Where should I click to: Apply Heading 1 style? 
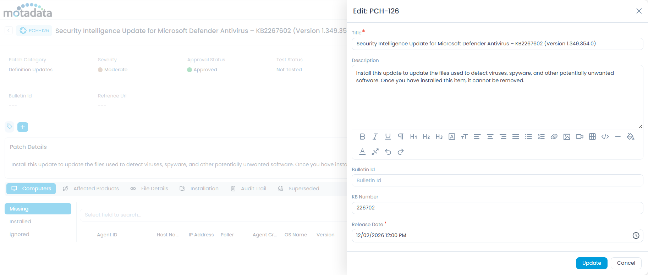pos(413,137)
